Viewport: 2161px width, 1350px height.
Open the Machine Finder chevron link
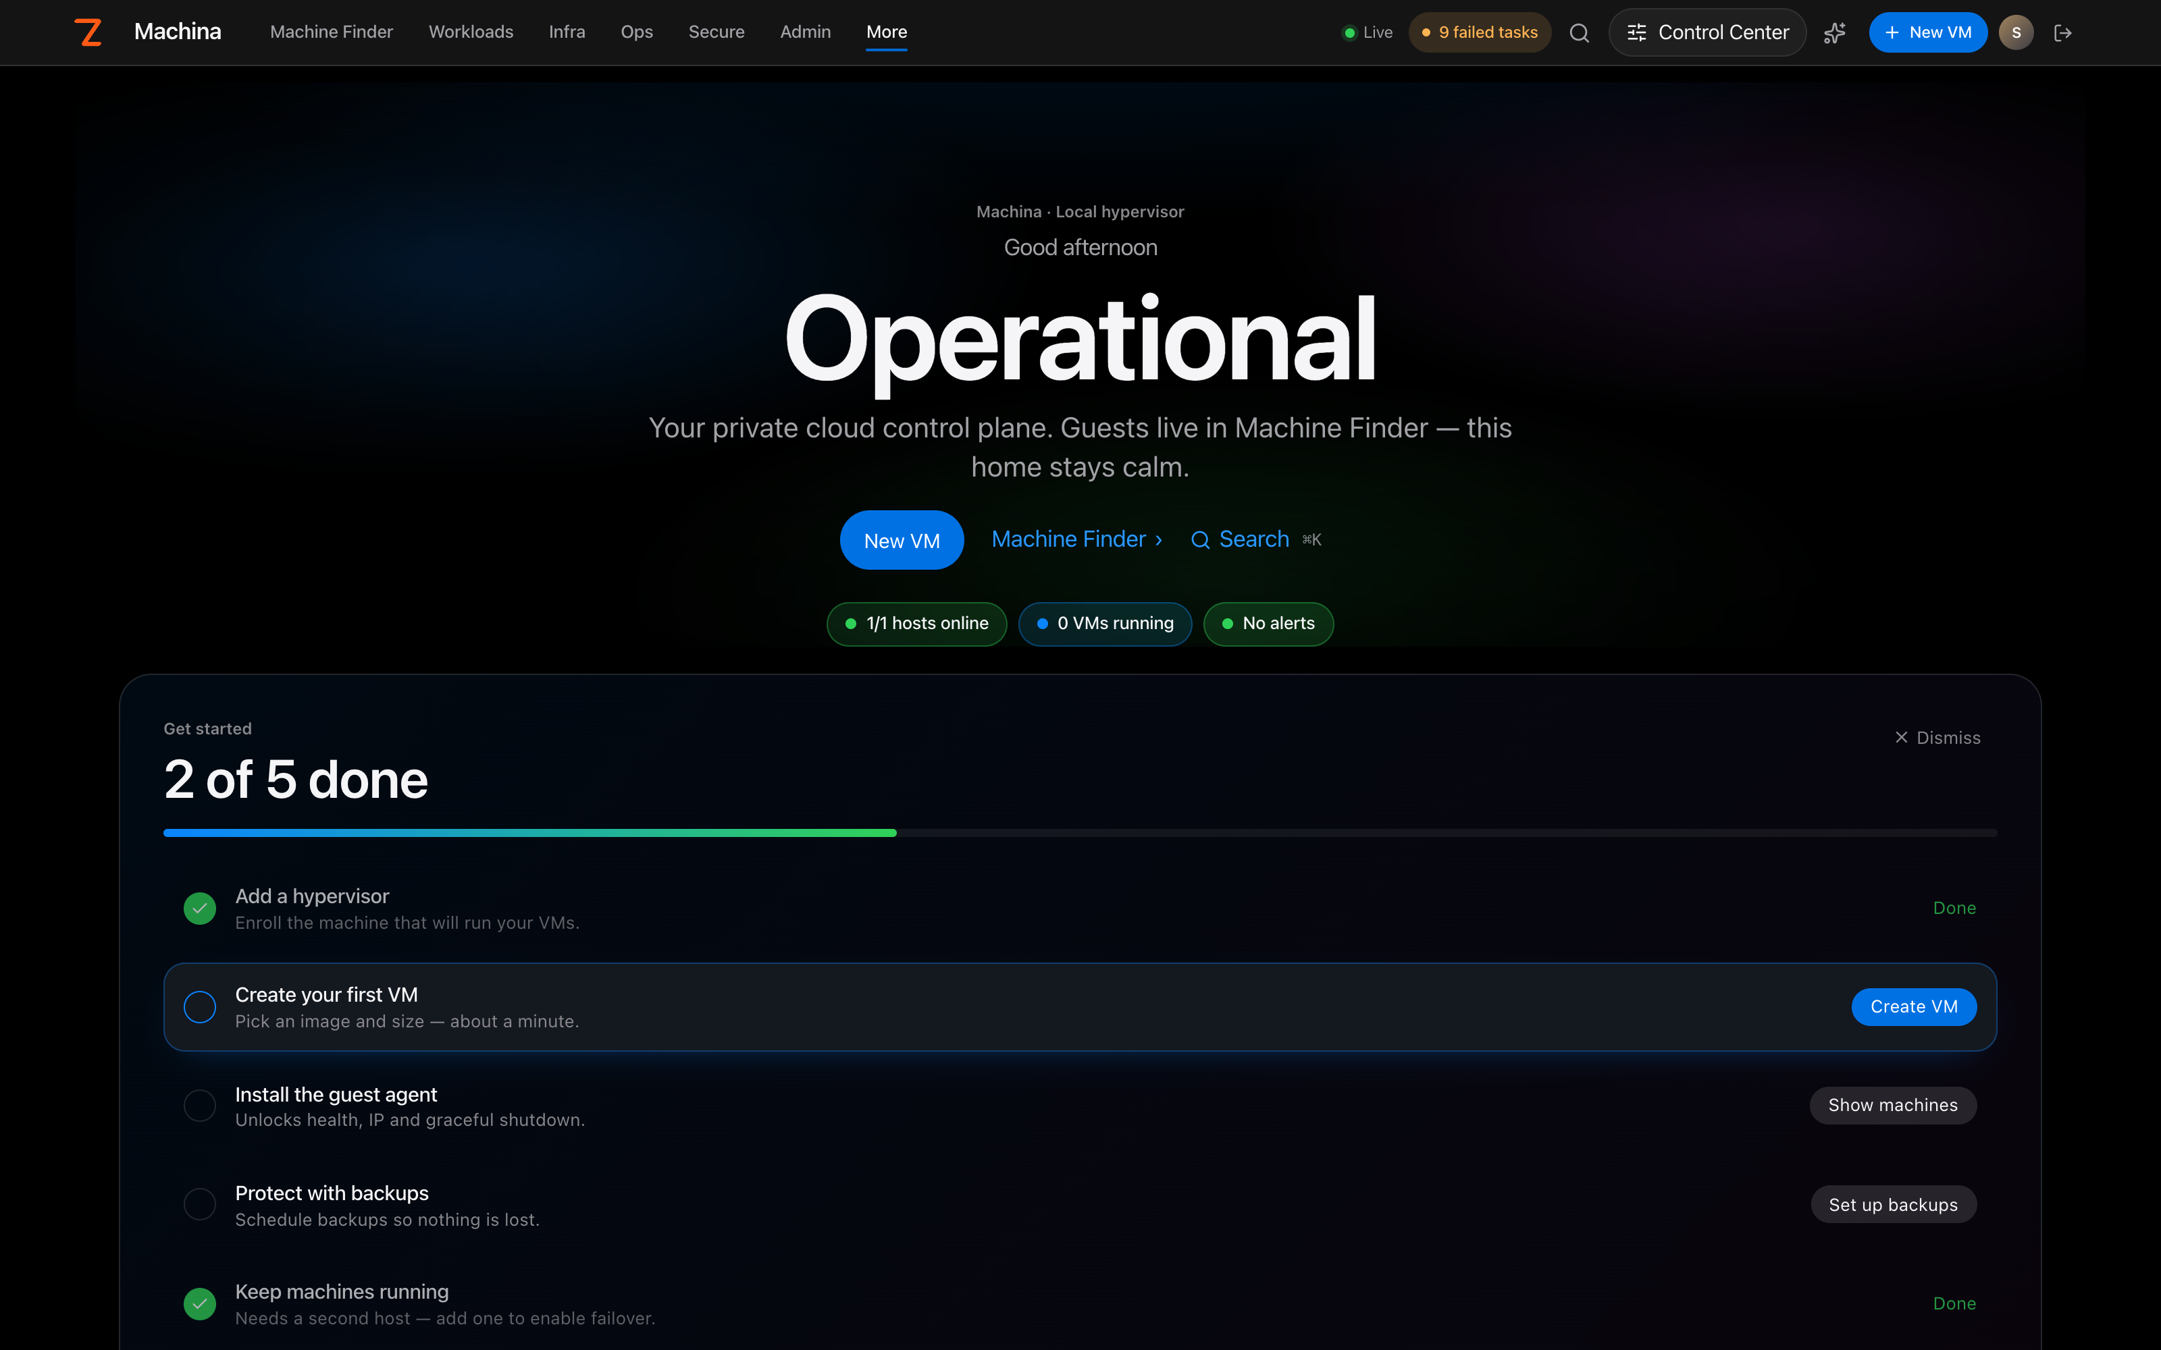point(1076,539)
